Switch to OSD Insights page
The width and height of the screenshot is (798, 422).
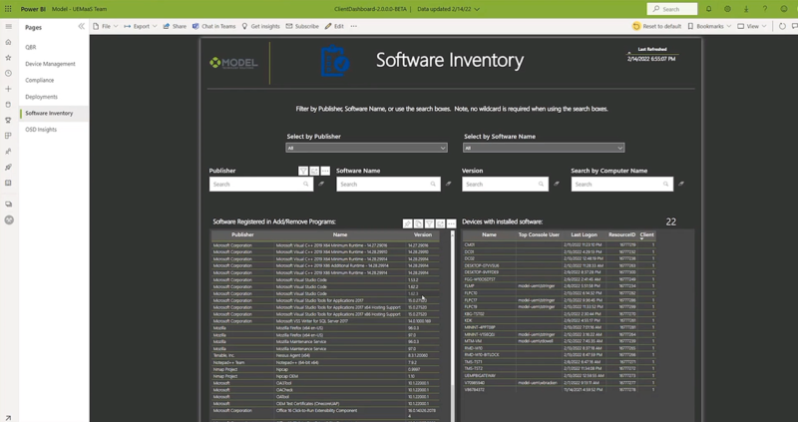(41, 130)
